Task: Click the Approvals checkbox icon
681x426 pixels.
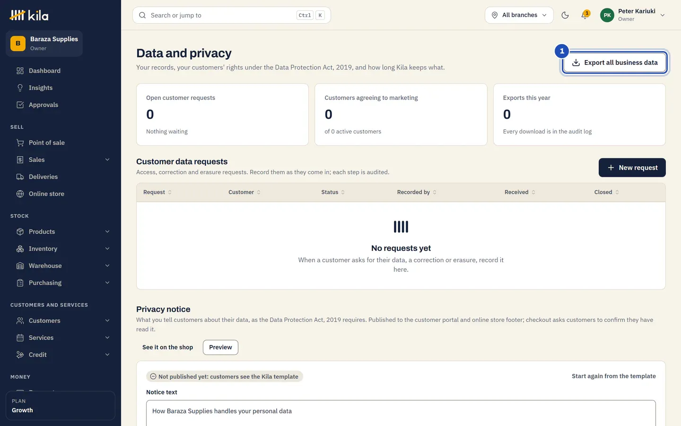Action: 20,105
